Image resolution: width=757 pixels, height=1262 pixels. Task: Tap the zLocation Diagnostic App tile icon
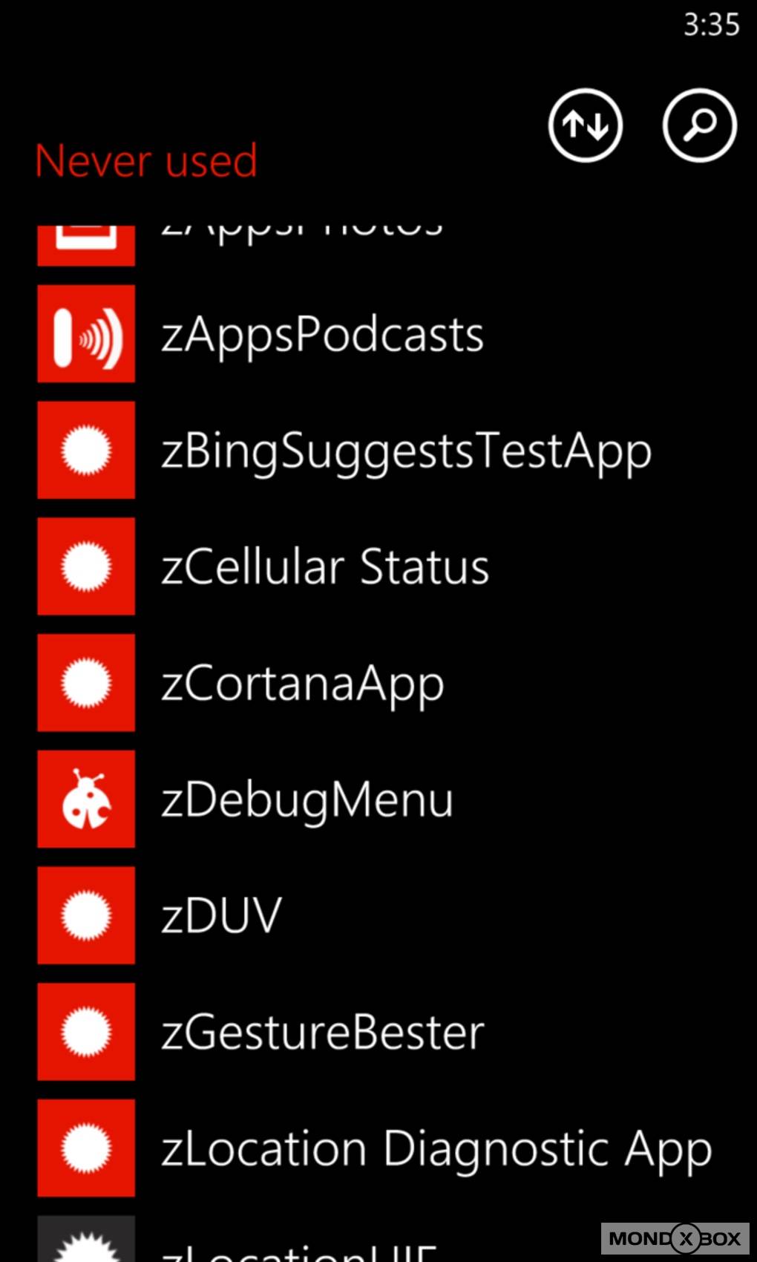(x=86, y=1148)
